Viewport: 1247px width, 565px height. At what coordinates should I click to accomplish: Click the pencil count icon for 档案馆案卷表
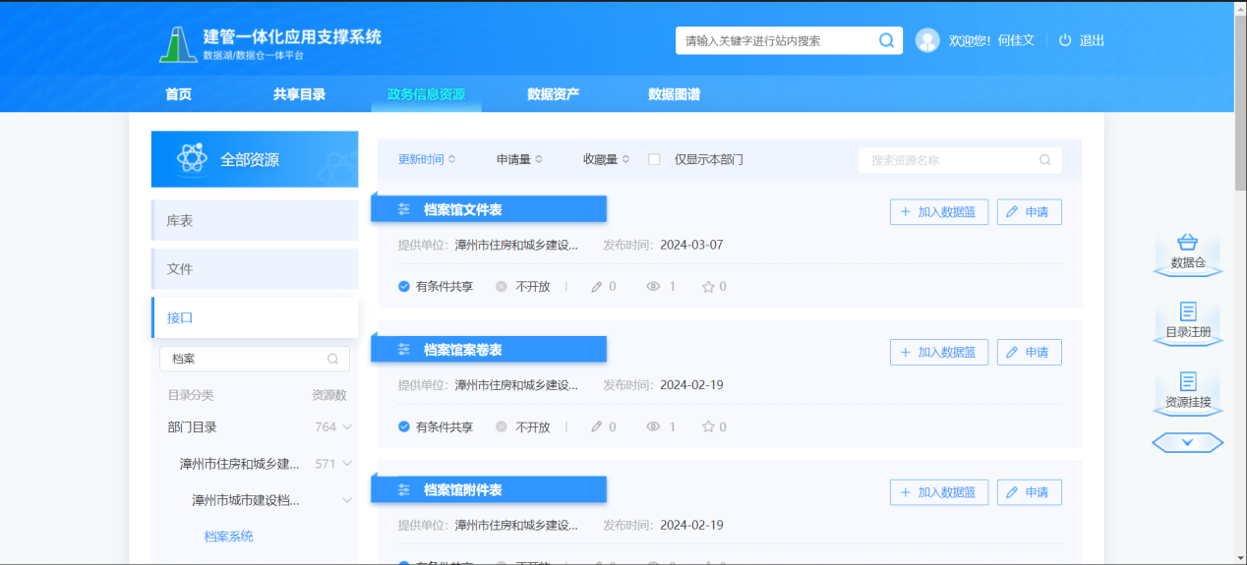pos(596,427)
